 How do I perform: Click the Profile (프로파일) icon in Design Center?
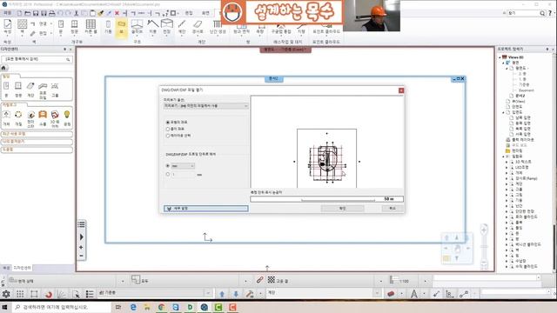coord(43,90)
